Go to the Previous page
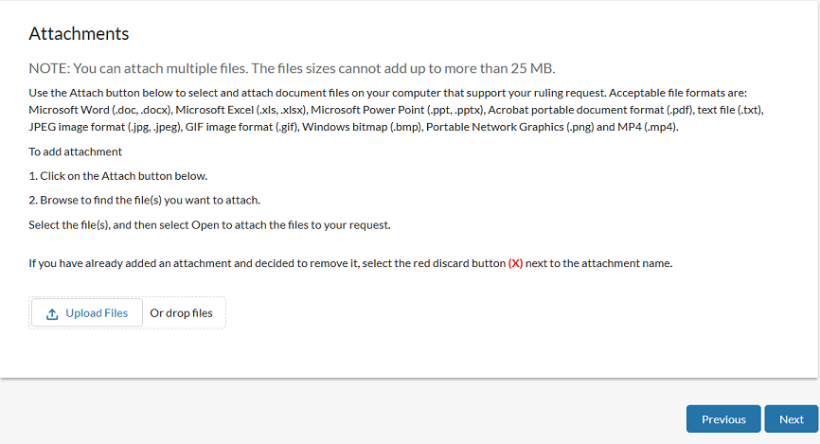The height and width of the screenshot is (444, 820). tap(723, 419)
